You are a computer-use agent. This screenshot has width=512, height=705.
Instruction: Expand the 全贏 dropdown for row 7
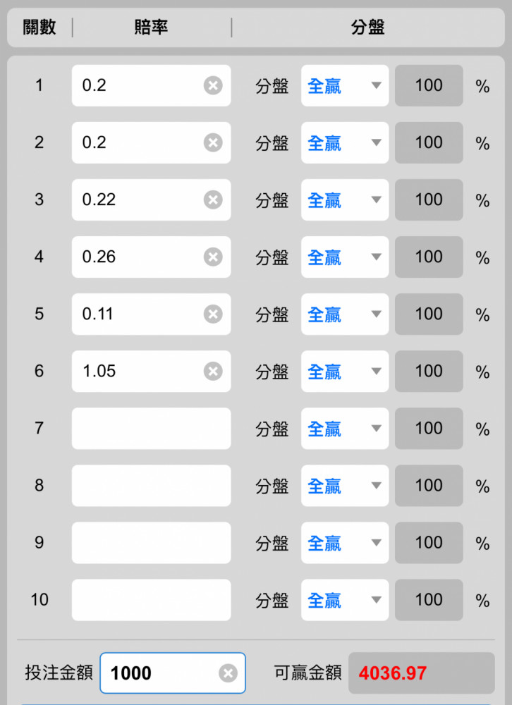tap(345, 428)
